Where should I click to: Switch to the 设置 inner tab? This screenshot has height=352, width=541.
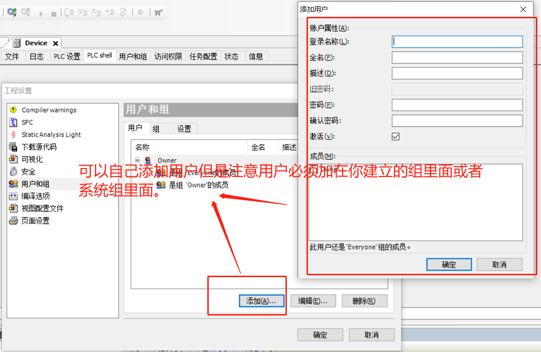[x=184, y=129]
